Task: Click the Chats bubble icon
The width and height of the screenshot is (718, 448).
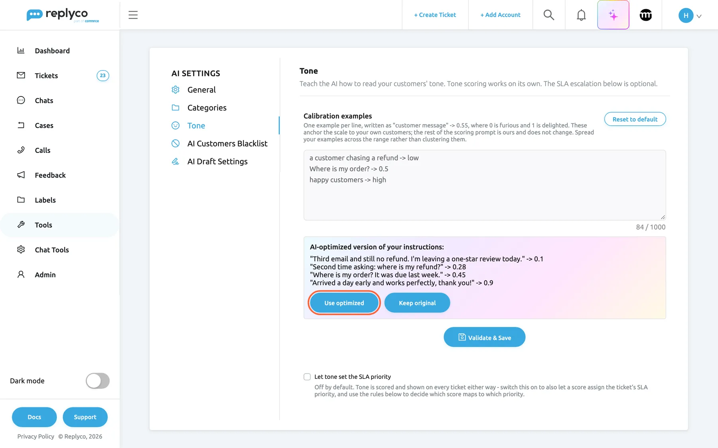Action: click(x=21, y=100)
